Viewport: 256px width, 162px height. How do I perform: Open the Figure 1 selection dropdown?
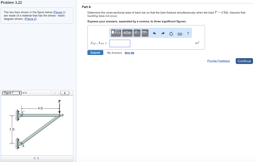(12, 93)
